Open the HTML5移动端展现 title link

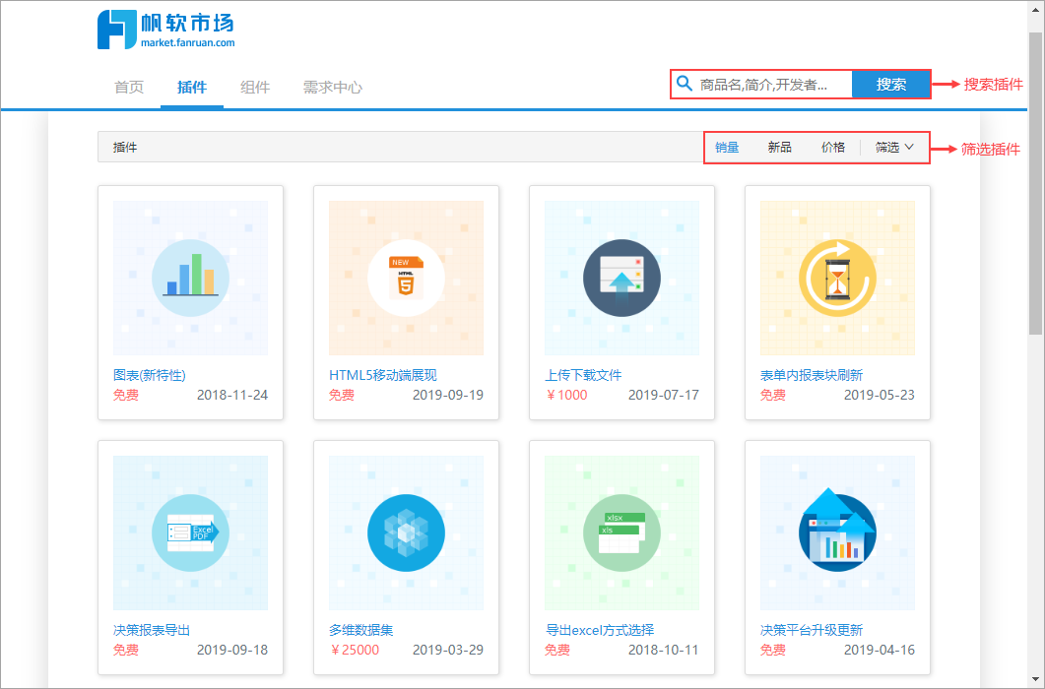click(x=382, y=375)
